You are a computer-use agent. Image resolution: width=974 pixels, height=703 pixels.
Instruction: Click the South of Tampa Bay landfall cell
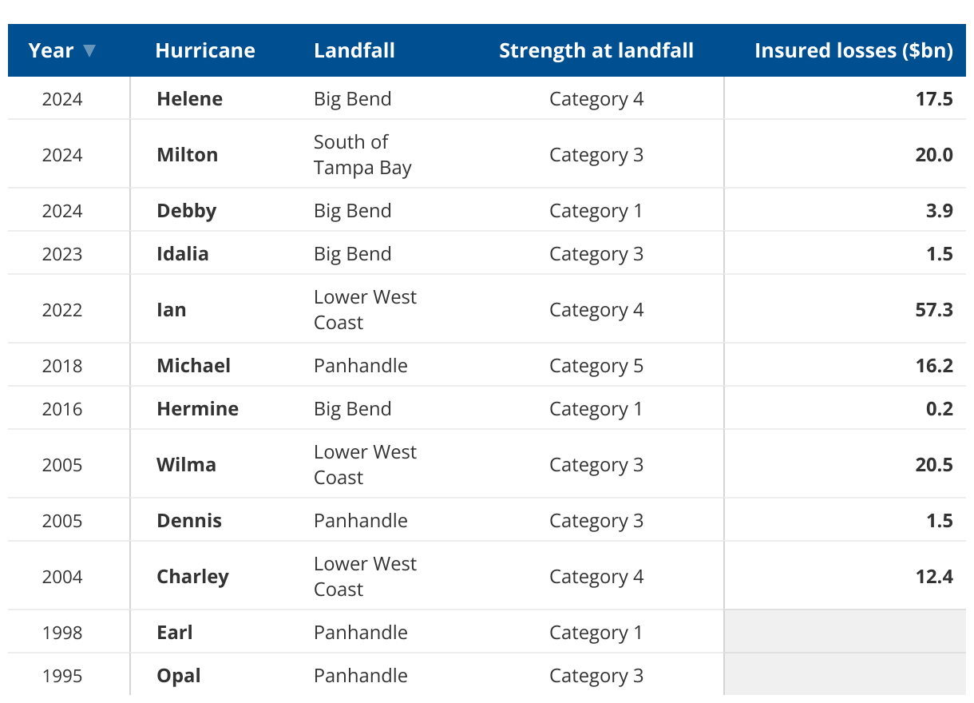362,155
